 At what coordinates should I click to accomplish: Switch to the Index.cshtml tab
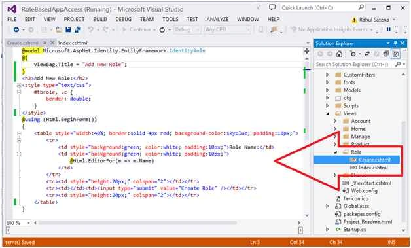73,43
